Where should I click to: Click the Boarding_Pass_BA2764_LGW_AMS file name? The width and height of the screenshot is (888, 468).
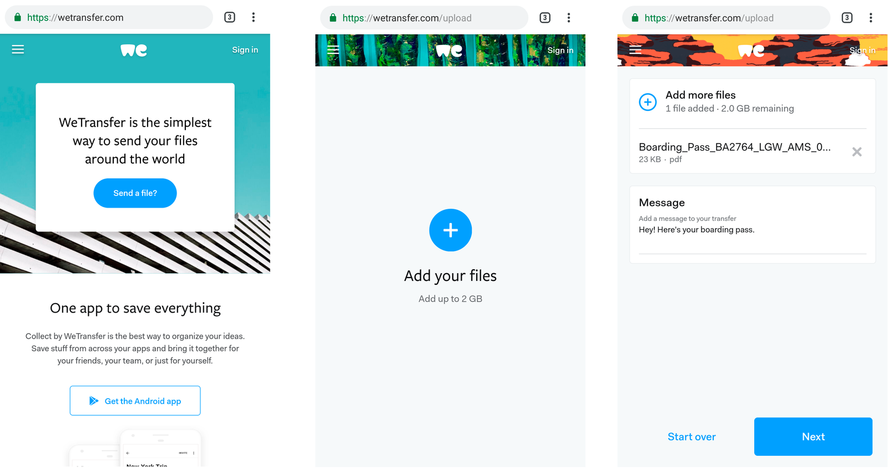pos(734,147)
